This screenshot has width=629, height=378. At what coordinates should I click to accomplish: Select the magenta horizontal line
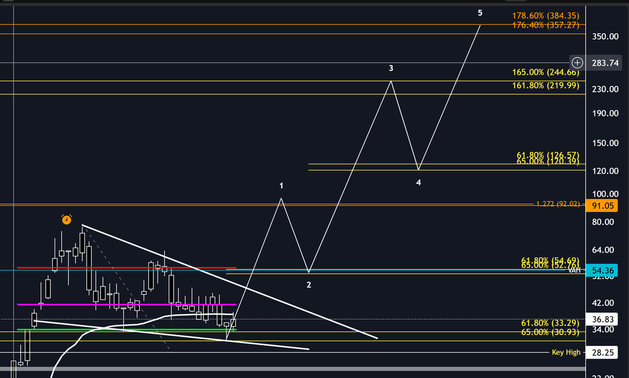coord(127,305)
